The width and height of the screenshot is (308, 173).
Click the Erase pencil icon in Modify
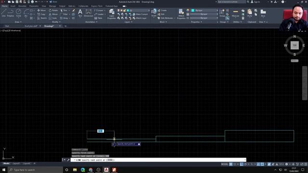click(x=74, y=11)
